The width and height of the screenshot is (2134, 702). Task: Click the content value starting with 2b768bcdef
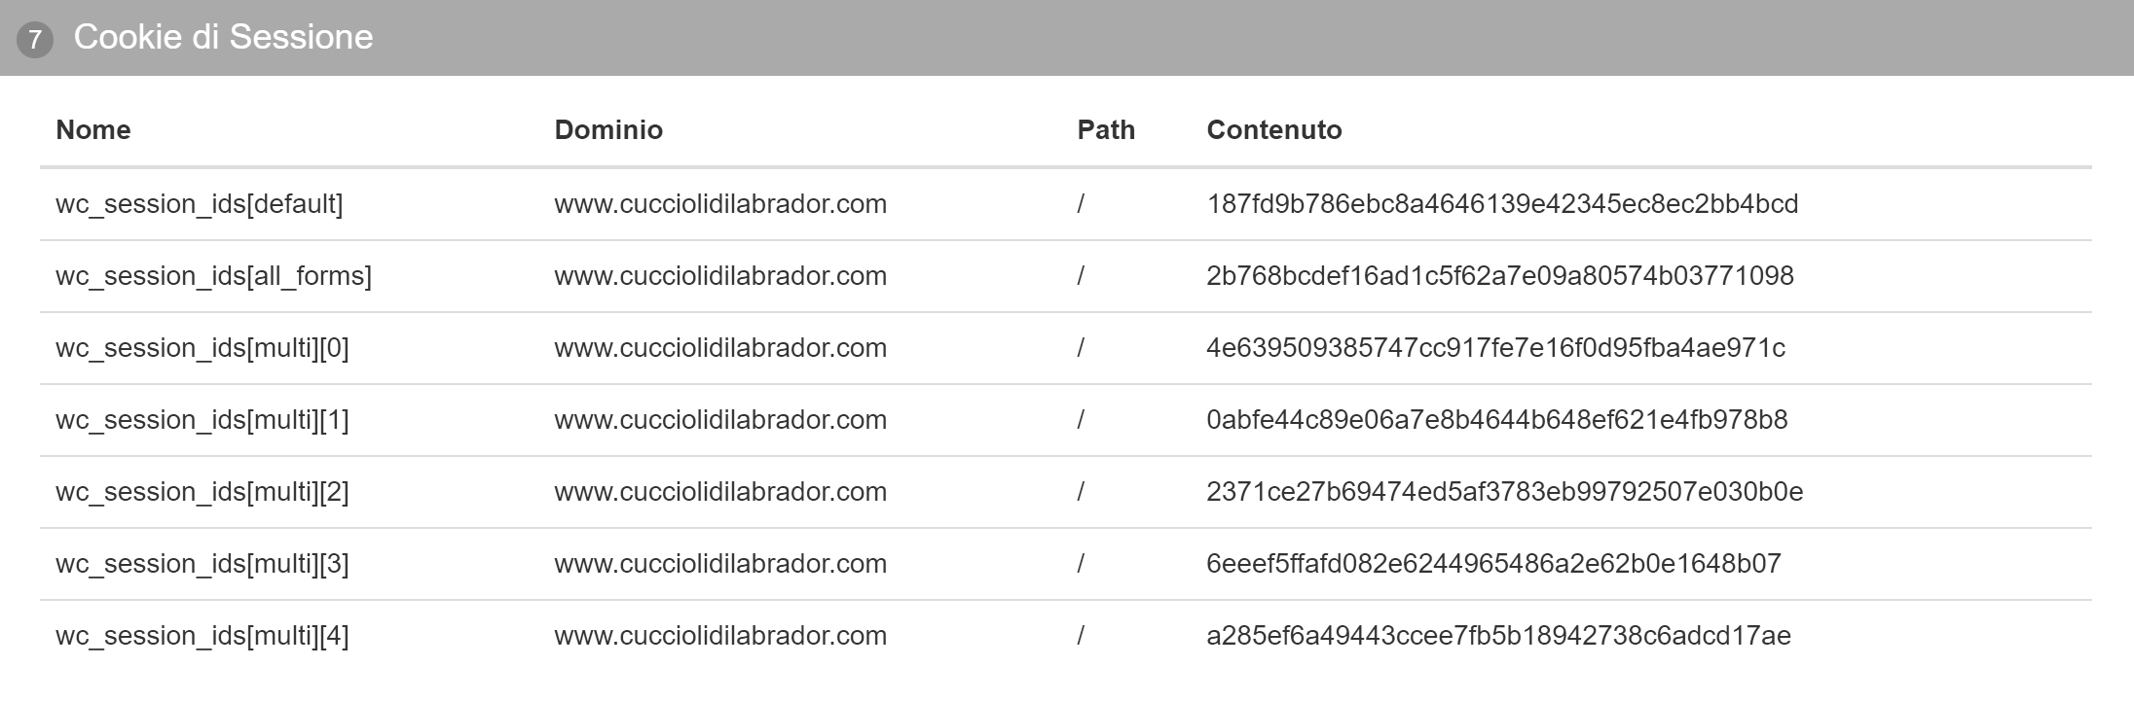1500,276
